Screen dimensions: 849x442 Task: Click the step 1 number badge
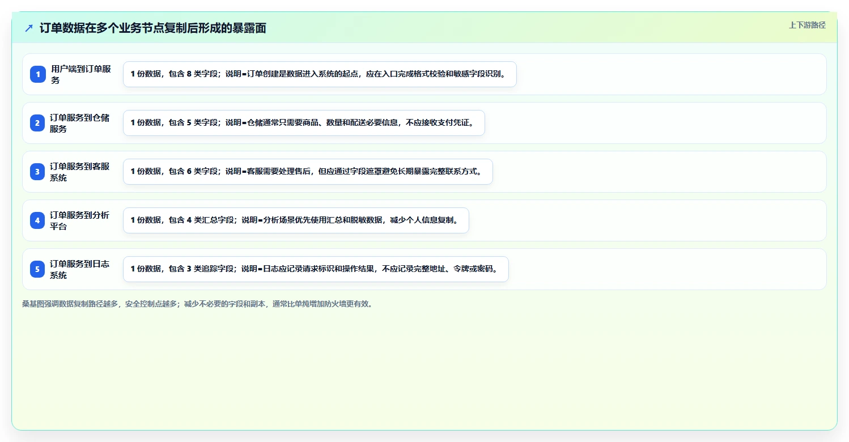pos(38,74)
